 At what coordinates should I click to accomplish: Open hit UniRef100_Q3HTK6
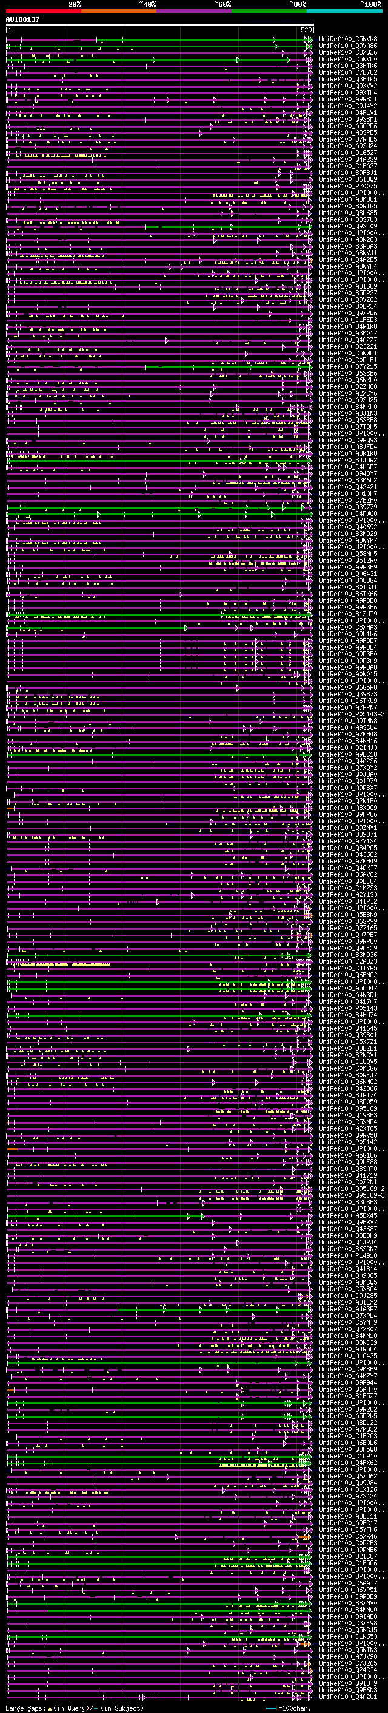point(348,66)
